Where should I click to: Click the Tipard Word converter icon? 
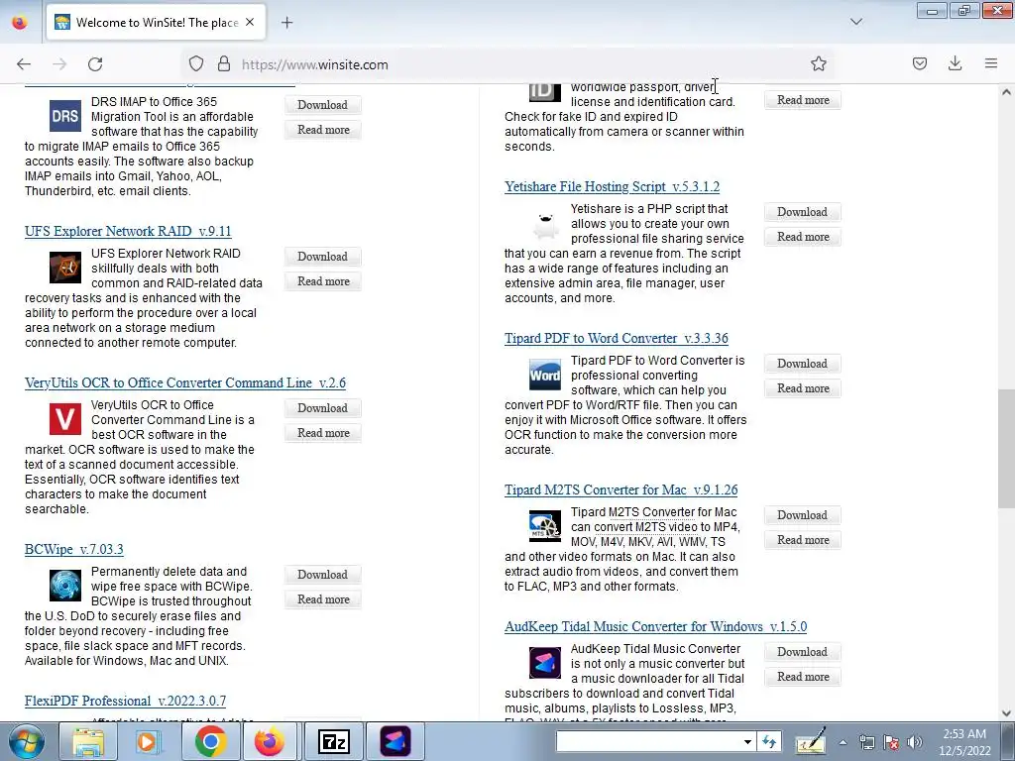click(545, 375)
